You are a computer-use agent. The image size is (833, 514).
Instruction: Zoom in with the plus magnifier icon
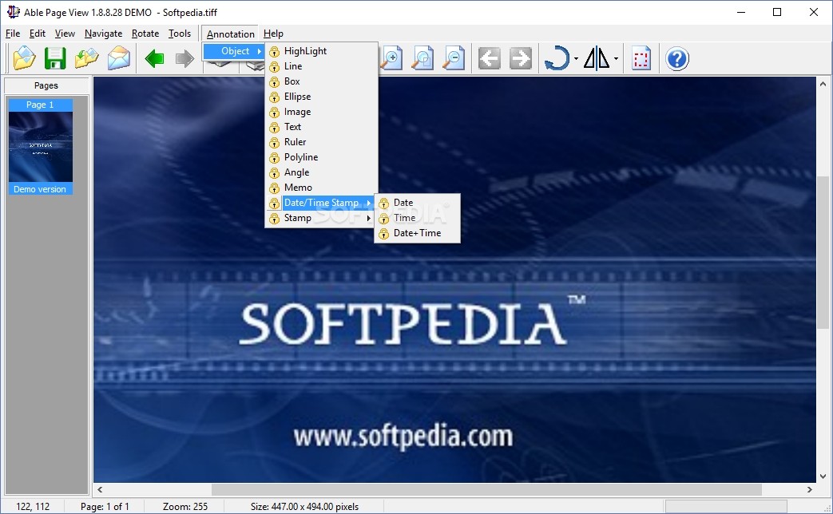pyautogui.click(x=391, y=58)
